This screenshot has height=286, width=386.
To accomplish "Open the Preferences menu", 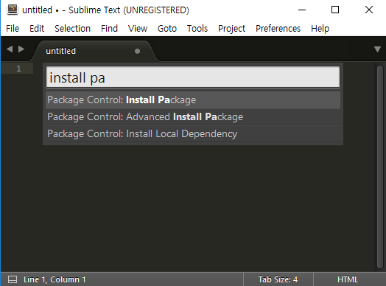I will (278, 29).
